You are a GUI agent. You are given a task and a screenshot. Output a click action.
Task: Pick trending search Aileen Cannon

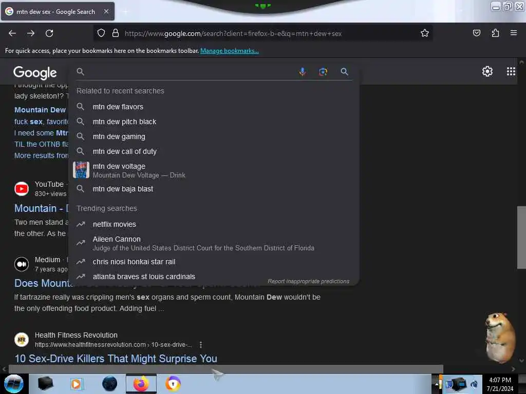214,243
